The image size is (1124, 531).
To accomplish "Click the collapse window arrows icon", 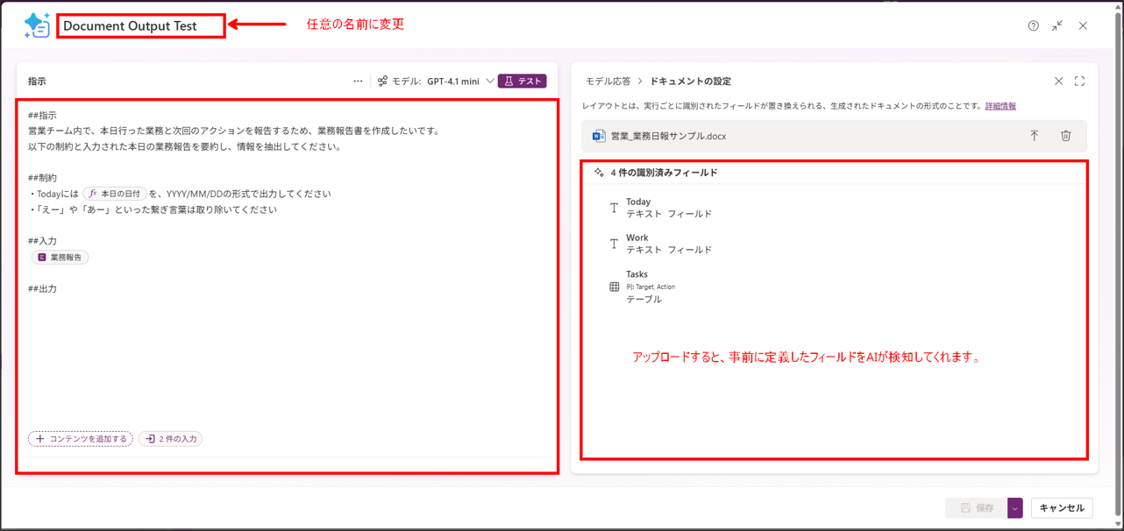I will tap(1057, 26).
